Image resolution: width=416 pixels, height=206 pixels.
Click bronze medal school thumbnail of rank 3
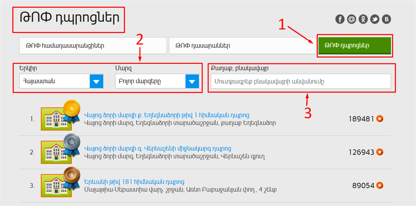(x=60, y=182)
